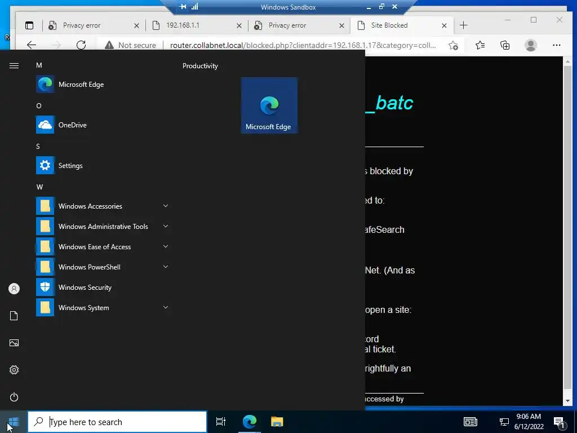Add this page to favorites star
577x433 pixels.
coord(454,45)
